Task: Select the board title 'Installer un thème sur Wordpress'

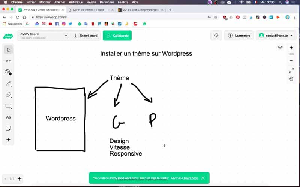Action: [146, 53]
